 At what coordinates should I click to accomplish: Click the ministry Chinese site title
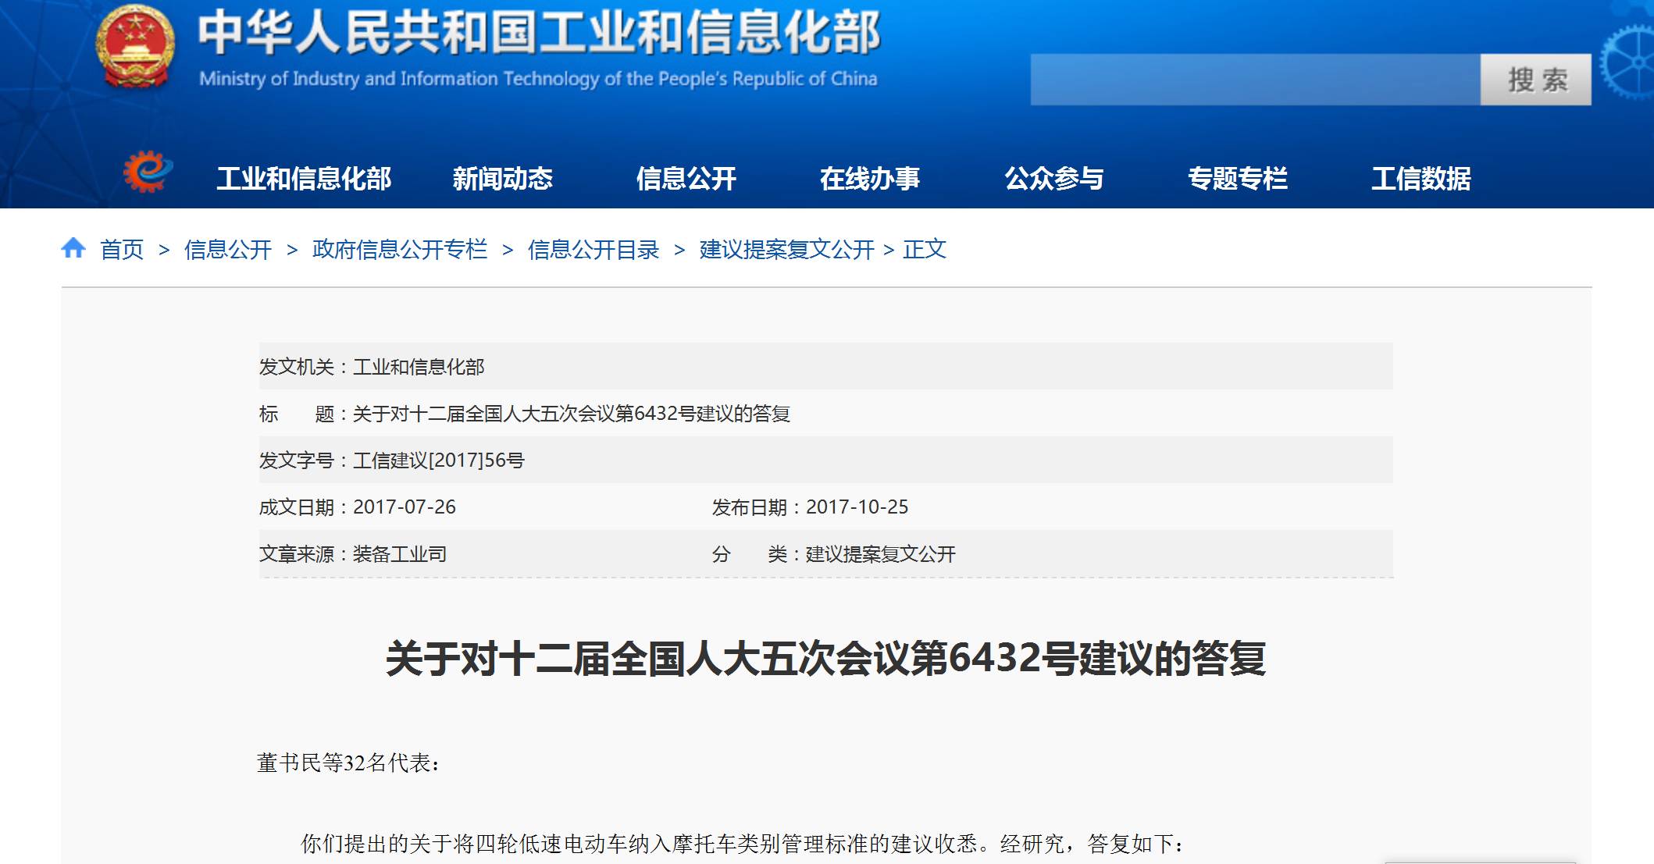(x=539, y=32)
